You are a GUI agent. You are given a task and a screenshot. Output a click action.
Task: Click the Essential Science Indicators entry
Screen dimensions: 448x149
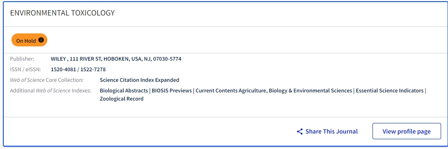click(389, 91)
